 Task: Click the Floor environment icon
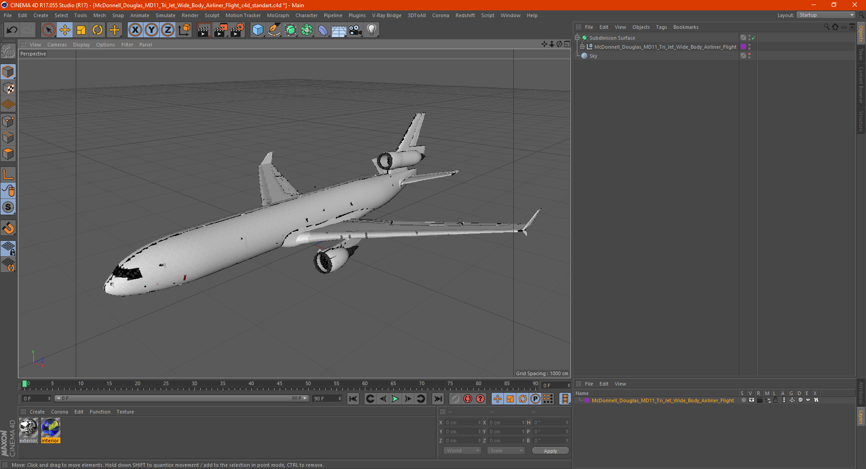click(339, 30)
